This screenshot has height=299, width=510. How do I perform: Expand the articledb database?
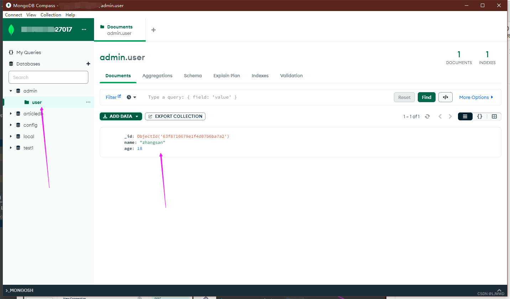11,114
